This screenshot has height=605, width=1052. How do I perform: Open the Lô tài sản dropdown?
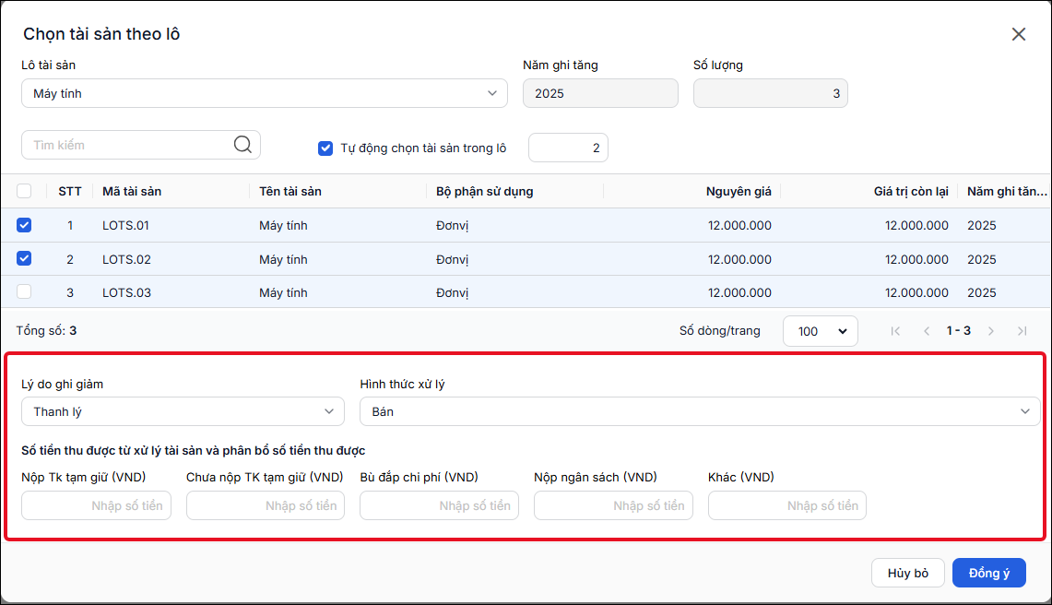tap(265, 93)
